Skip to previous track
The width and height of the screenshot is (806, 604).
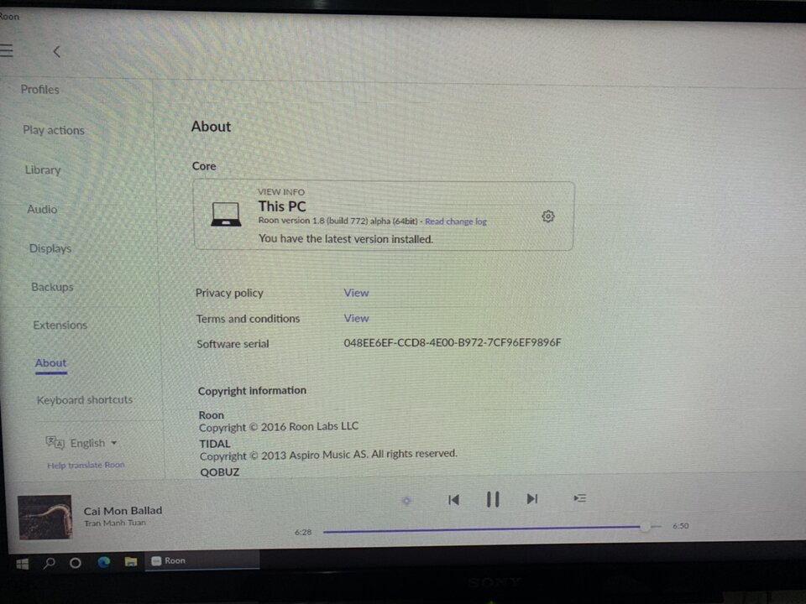(x=453, y=500)
